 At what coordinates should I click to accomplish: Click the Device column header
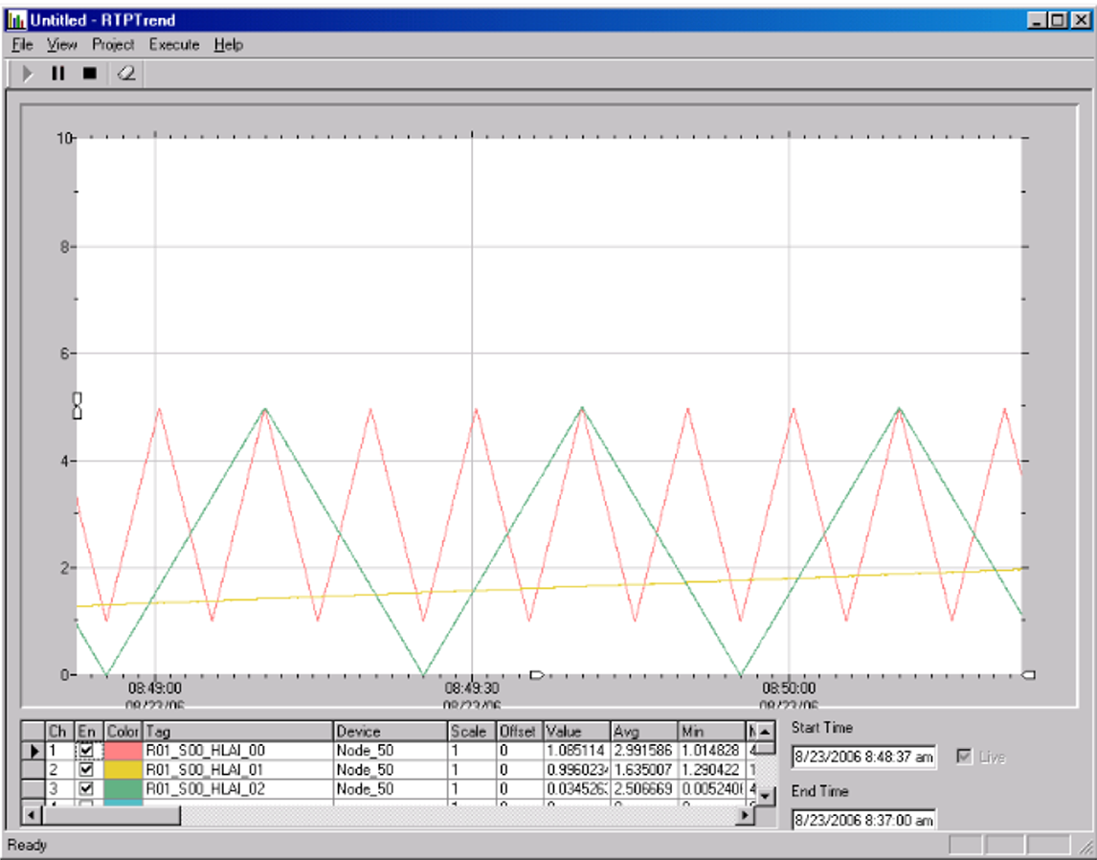pos(390,732)
